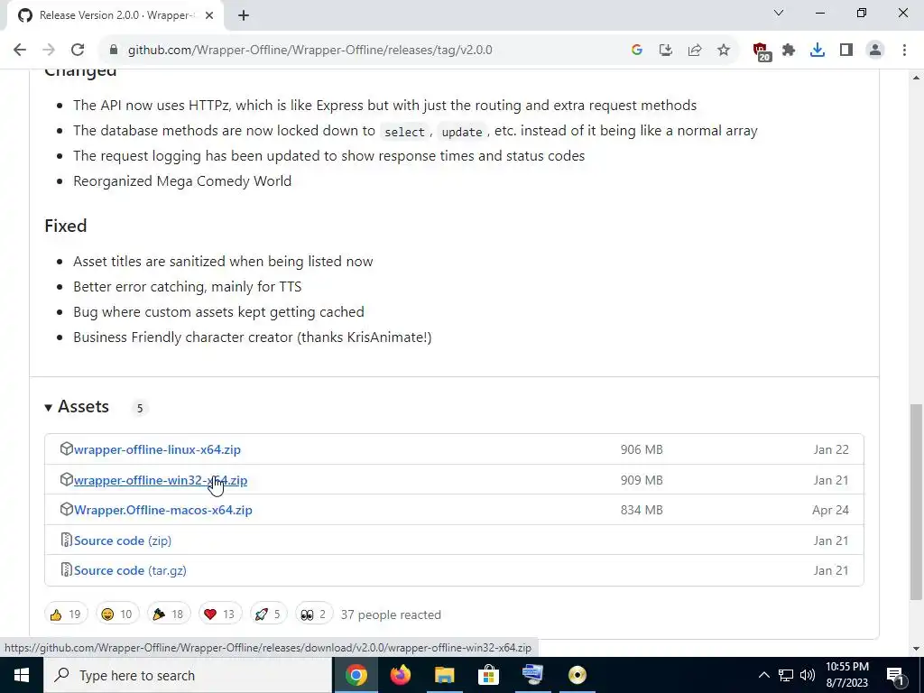Open Chrome three-dot menu
924x693 pixels.
pos(904,51)
